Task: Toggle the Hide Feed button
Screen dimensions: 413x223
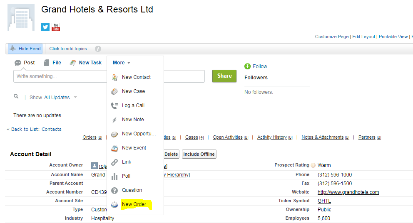Action: [25, 49]
